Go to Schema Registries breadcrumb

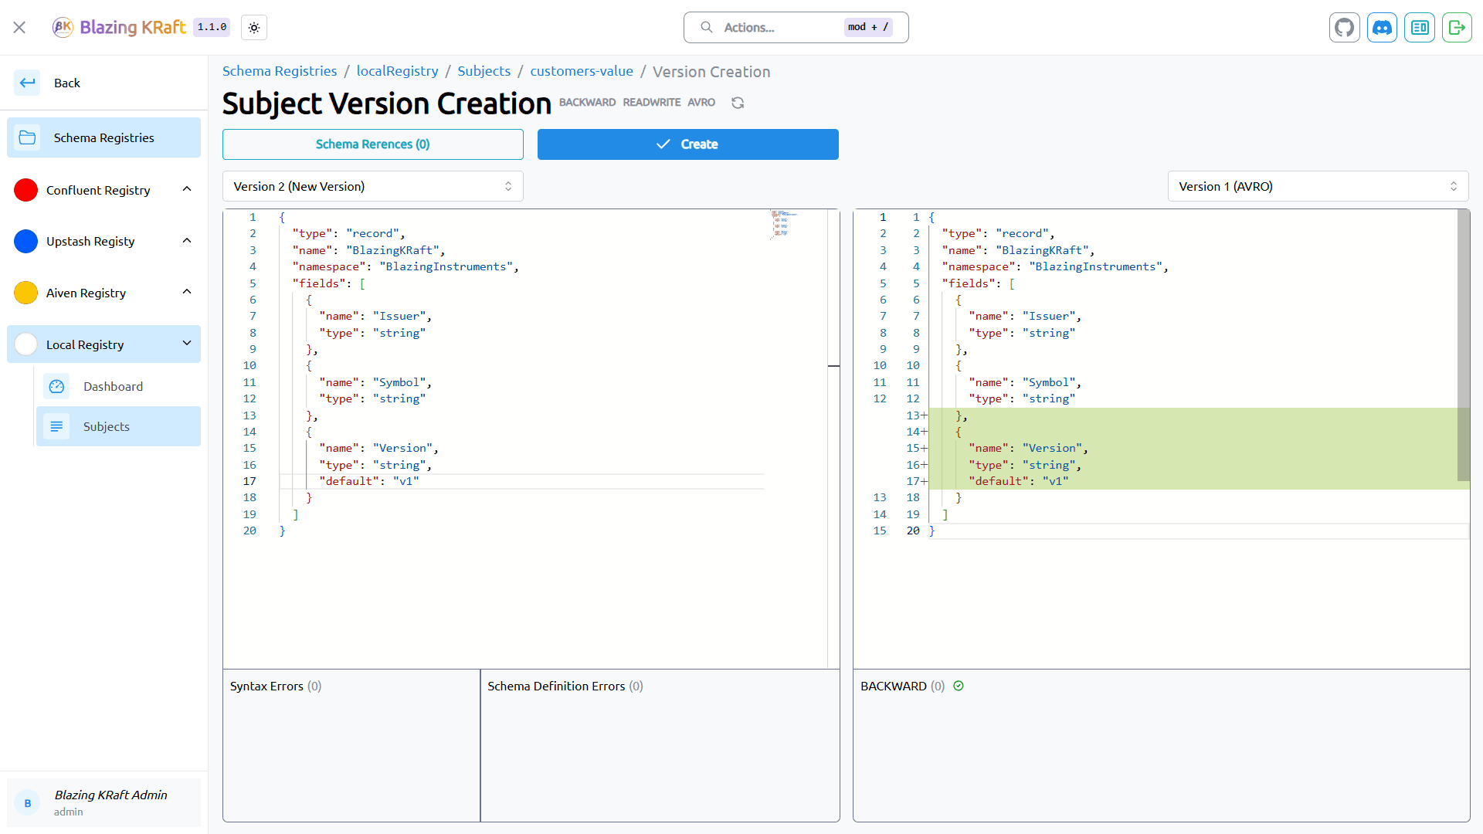(280, 71)
